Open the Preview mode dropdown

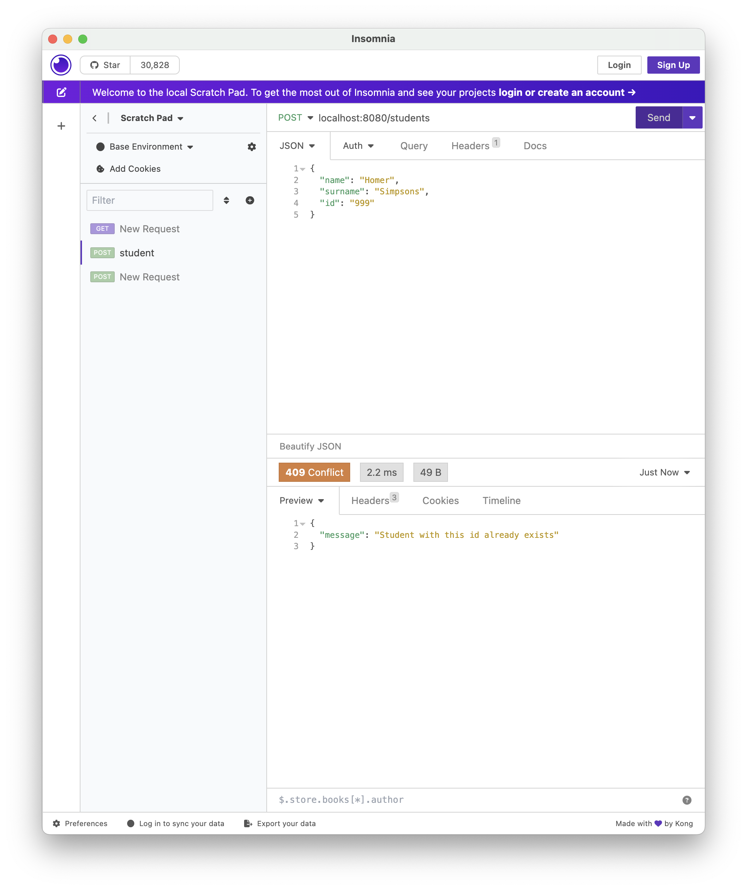click(302, 501)
